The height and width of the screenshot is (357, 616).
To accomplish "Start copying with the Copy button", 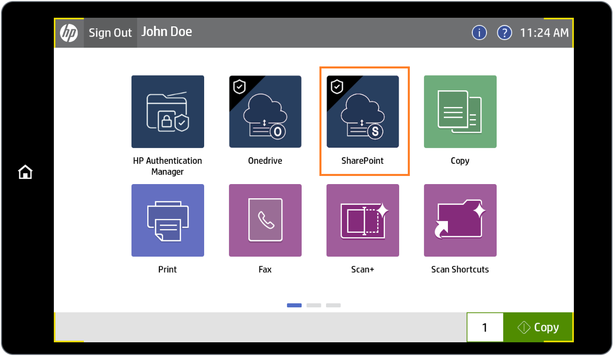I will 538,328.
